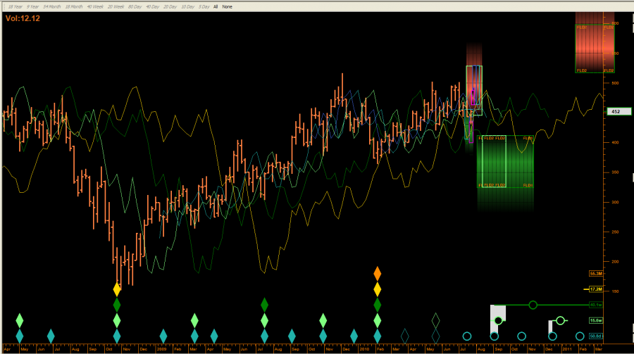Click the 500 price axis label
The width and height of the screenshot is (634, 354).
[x=615, y=83]
